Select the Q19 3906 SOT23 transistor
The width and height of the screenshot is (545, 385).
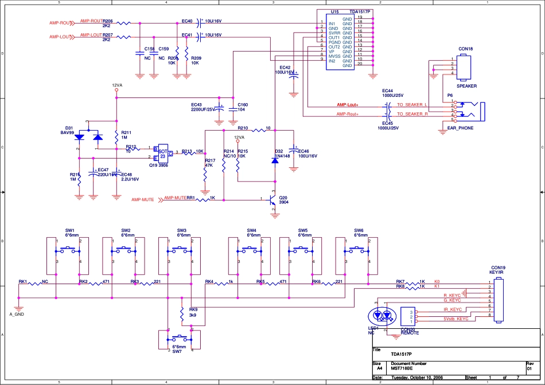pos(163,151)
